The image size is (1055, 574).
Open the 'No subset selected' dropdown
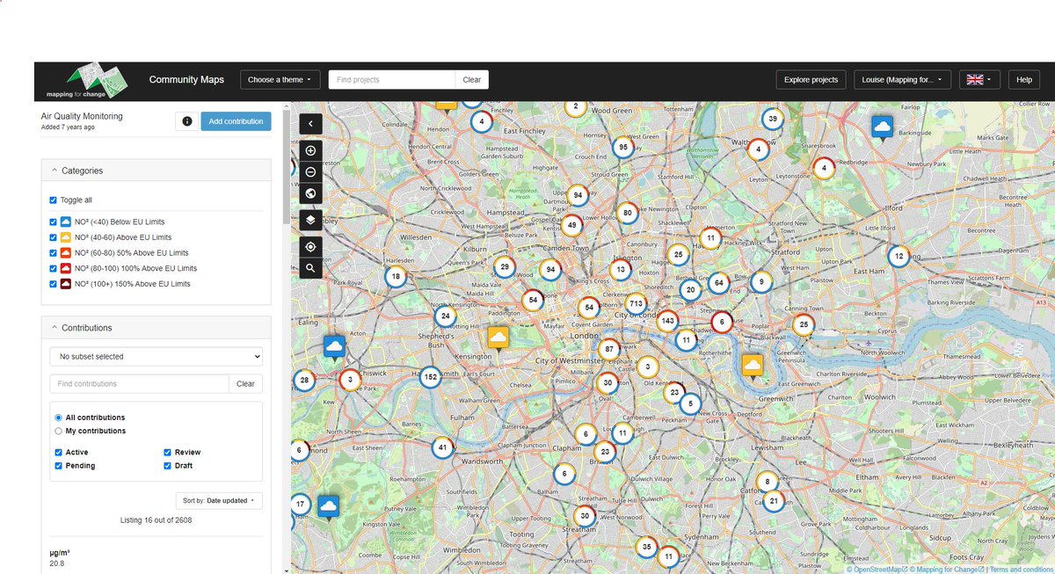point(156,357)
